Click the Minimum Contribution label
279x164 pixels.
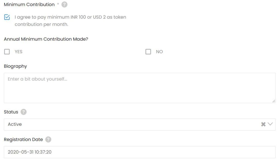(29, 4)
